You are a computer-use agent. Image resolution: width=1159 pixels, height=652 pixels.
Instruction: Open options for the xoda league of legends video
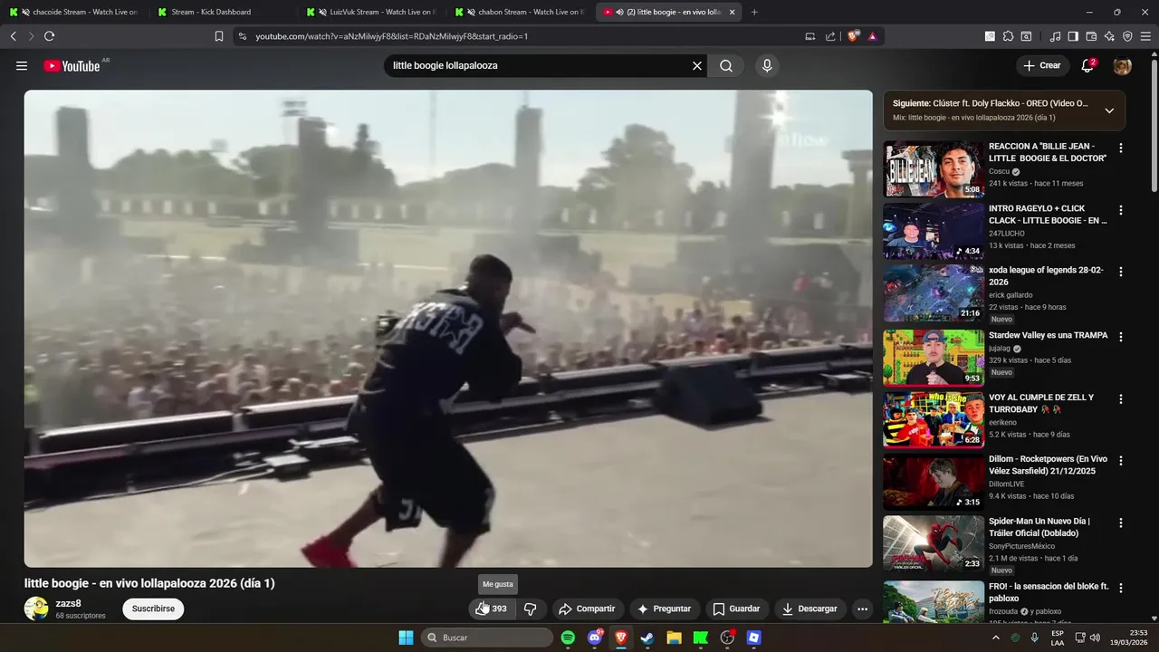1121,272
